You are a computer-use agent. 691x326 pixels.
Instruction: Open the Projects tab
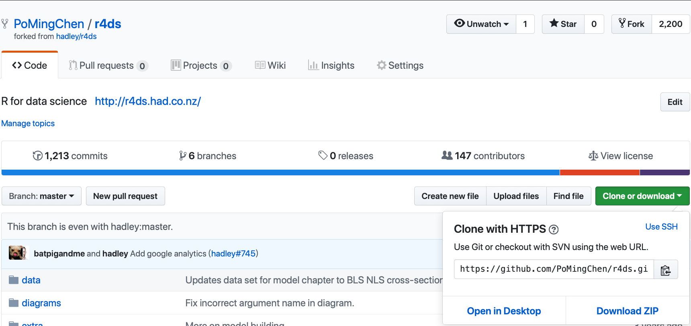coord(201,66)
